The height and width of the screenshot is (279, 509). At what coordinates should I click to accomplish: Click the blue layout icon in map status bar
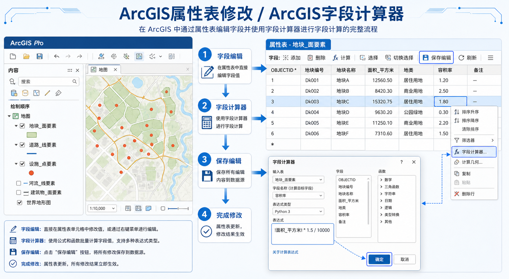(149, 208)
